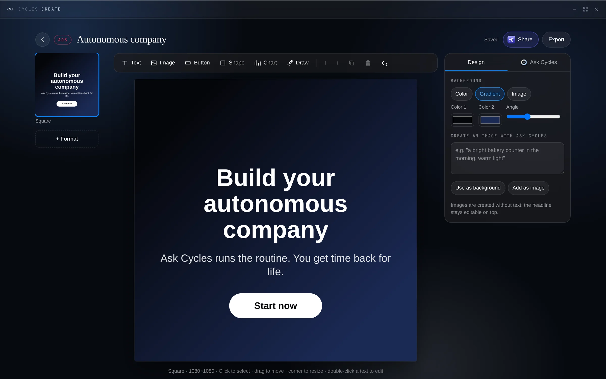
Task: Insert a Chart
Action: (265, 63)
